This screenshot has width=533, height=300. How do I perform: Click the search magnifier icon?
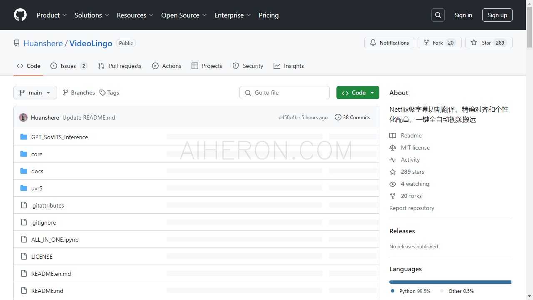pyautogui.click(x=438, y=15)
